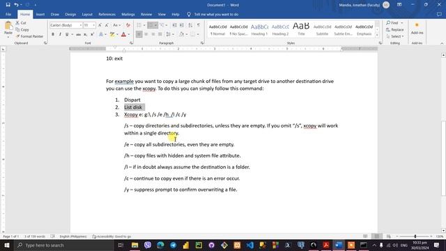
Task: Click the Multilevel List button
Action: [162, 25]
